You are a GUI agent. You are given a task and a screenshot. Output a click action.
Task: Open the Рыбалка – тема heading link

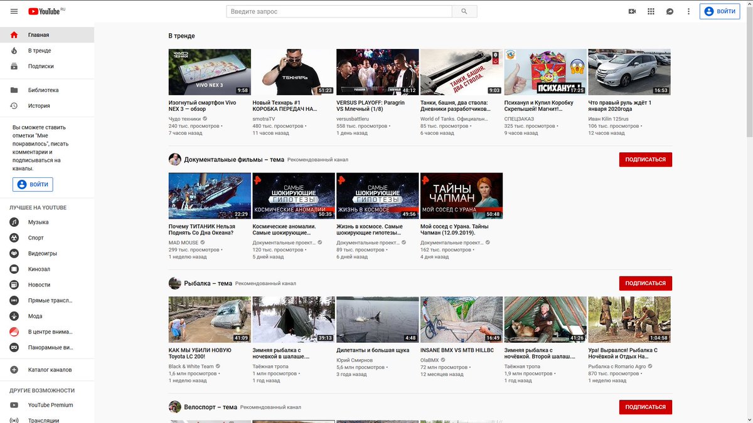pos(208,283)
